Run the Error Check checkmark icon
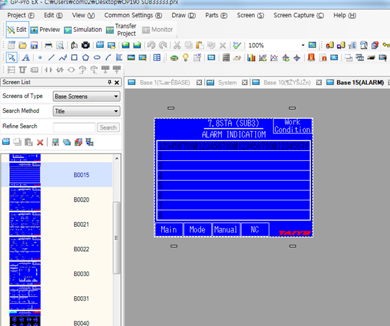The height and width of the screenshot is (326, 390). [x=237, y=45]
